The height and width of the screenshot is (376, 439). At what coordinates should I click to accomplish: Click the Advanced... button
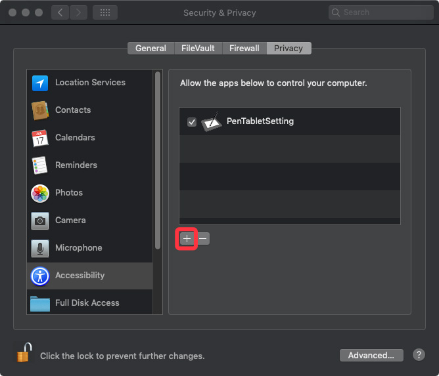click(x=371, y=355)
